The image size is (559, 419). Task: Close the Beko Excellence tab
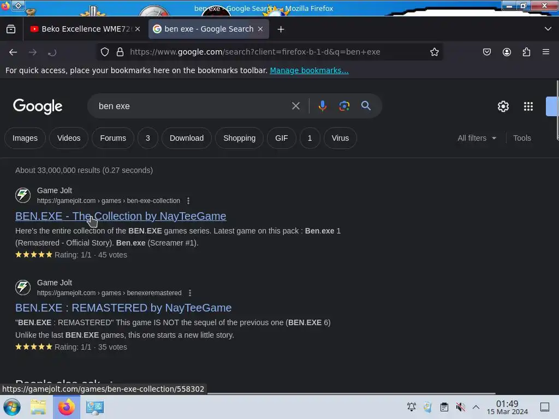pyautogui.click(x=138, y=29)
